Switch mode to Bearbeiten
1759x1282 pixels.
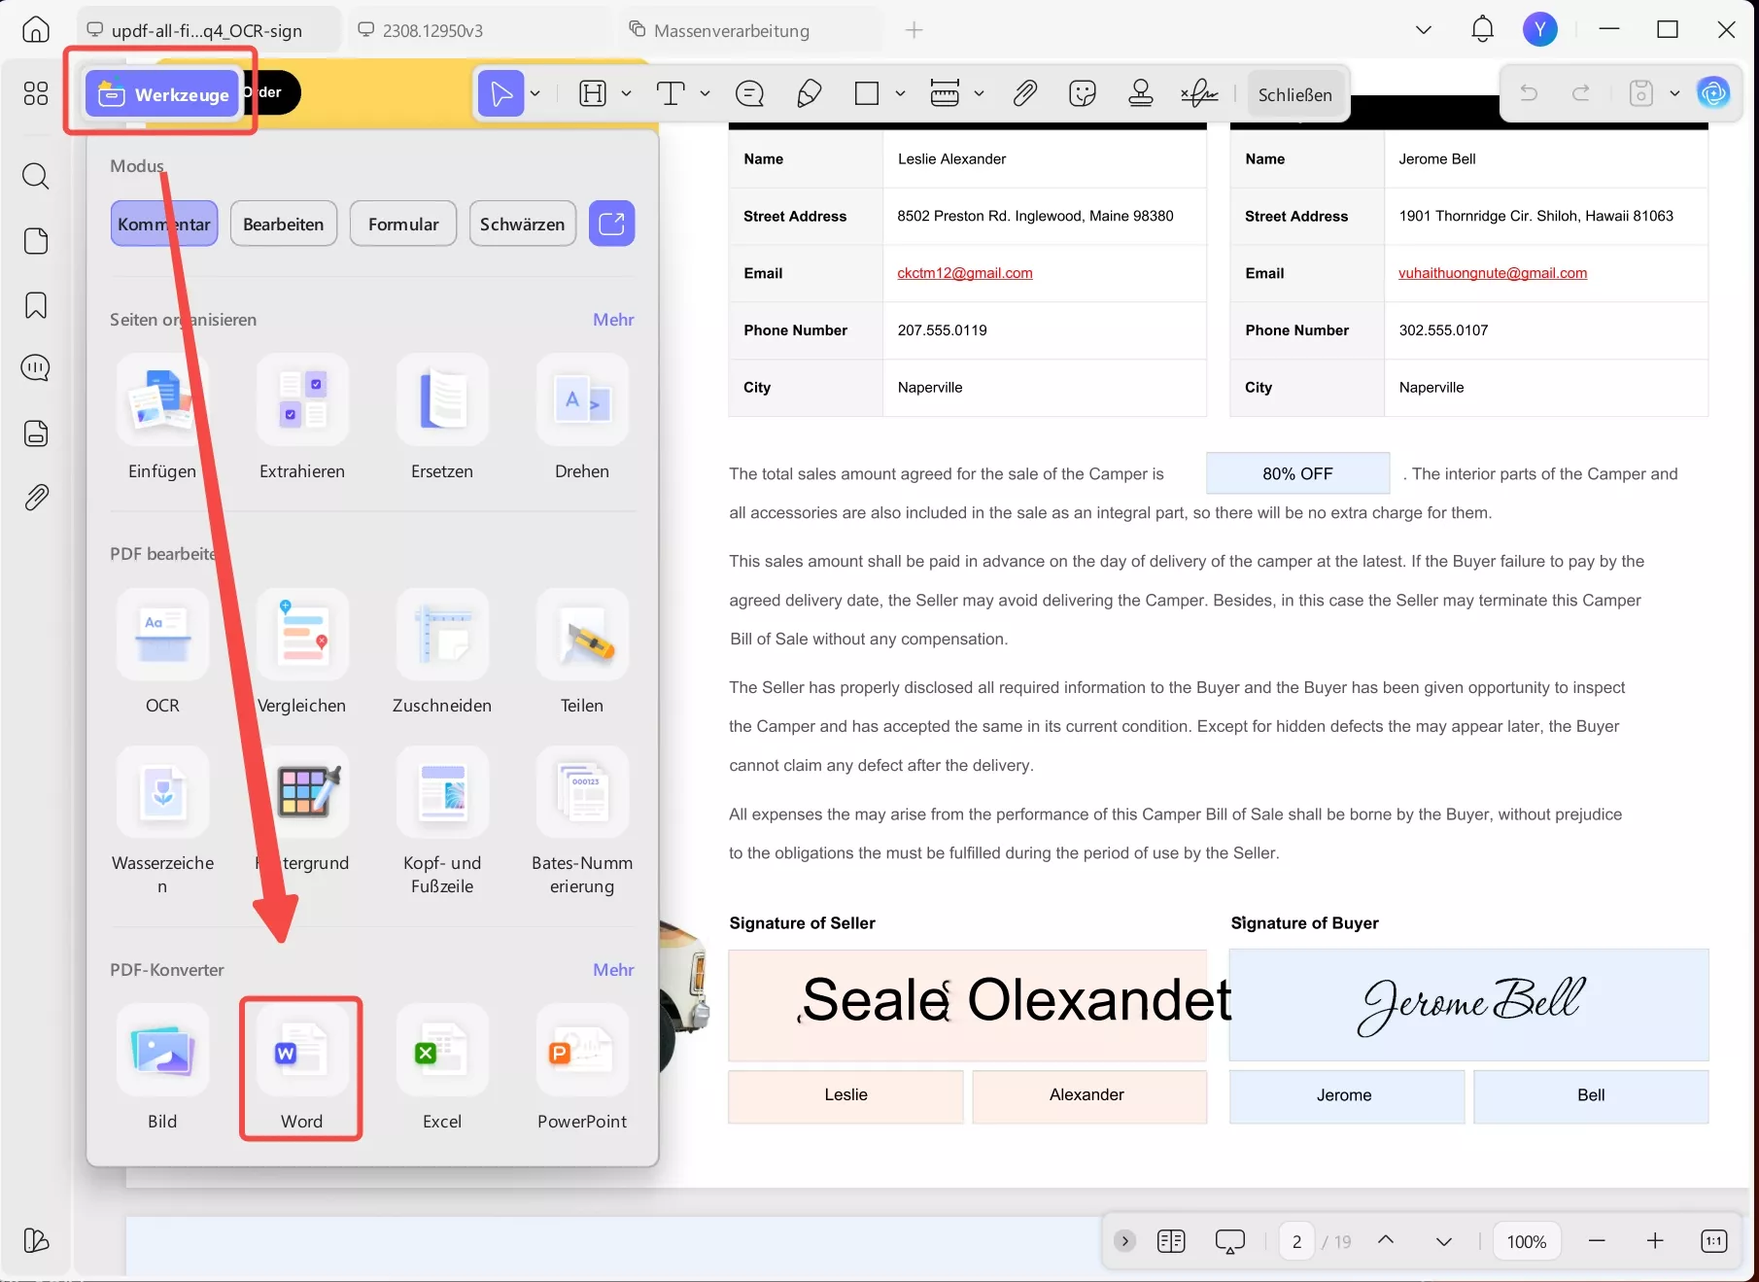click(x=283, y=224)
